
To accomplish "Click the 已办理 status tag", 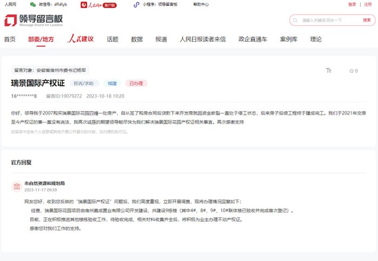I will [x=136, y=83].
